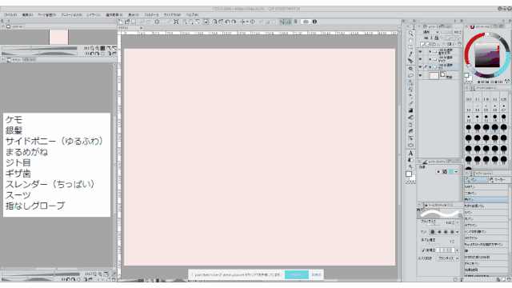The height and width of the screenshot is (288, 512).
Task: Select first anti-aliasing option circle
Action: (433, 232)
